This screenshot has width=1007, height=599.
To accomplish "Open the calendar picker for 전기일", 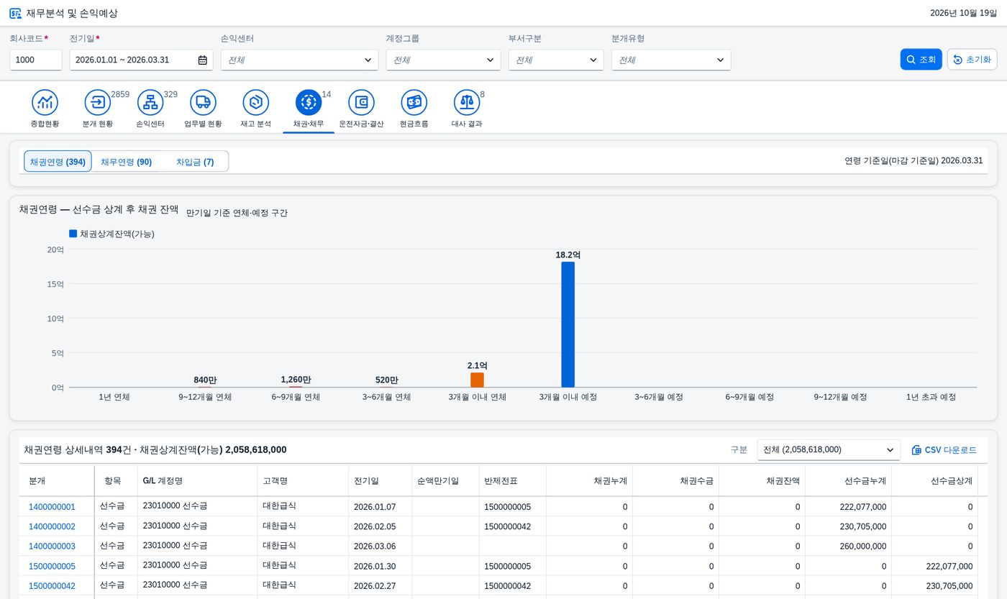I will 203,60.
